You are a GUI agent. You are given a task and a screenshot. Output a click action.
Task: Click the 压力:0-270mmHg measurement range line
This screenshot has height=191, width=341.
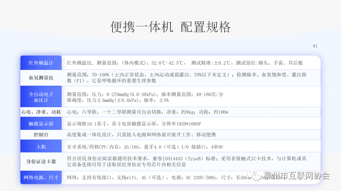point(145,94)
